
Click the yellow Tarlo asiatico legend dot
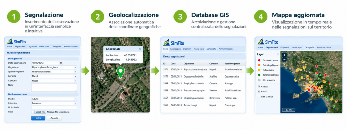(259, 70)
